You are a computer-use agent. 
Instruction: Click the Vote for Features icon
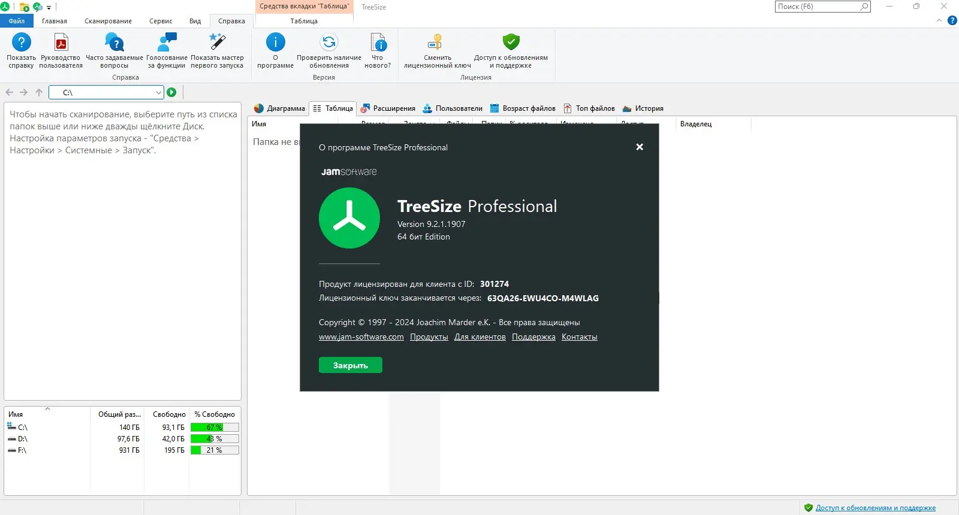[x=167, y=43]
